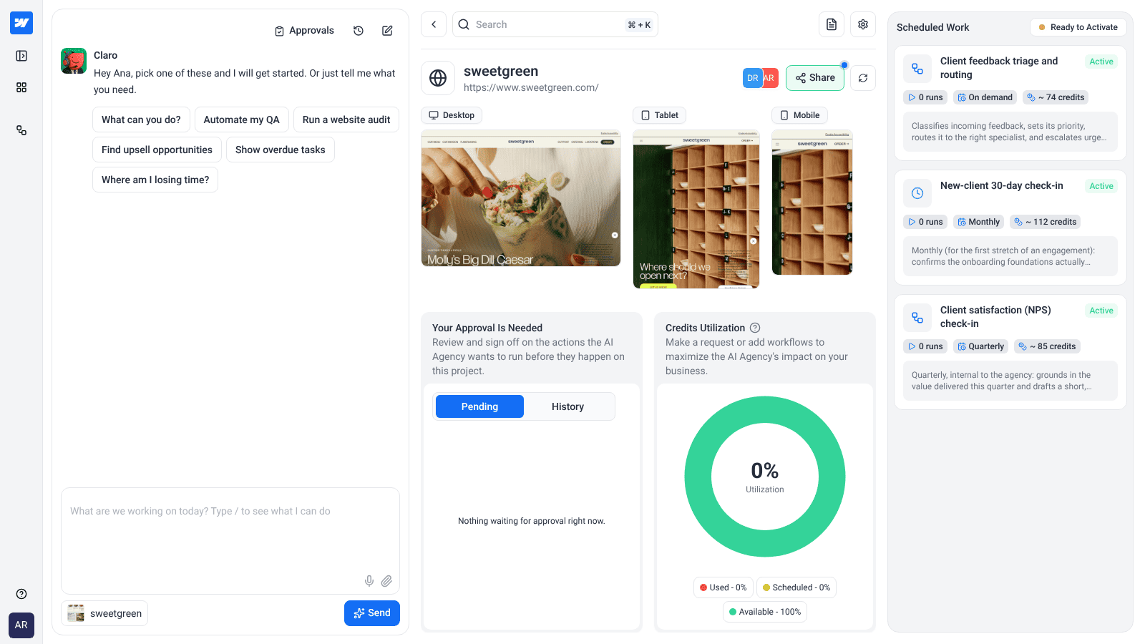Click the Share button
This screenshot has width=1145, height=644.
[815, 78]
